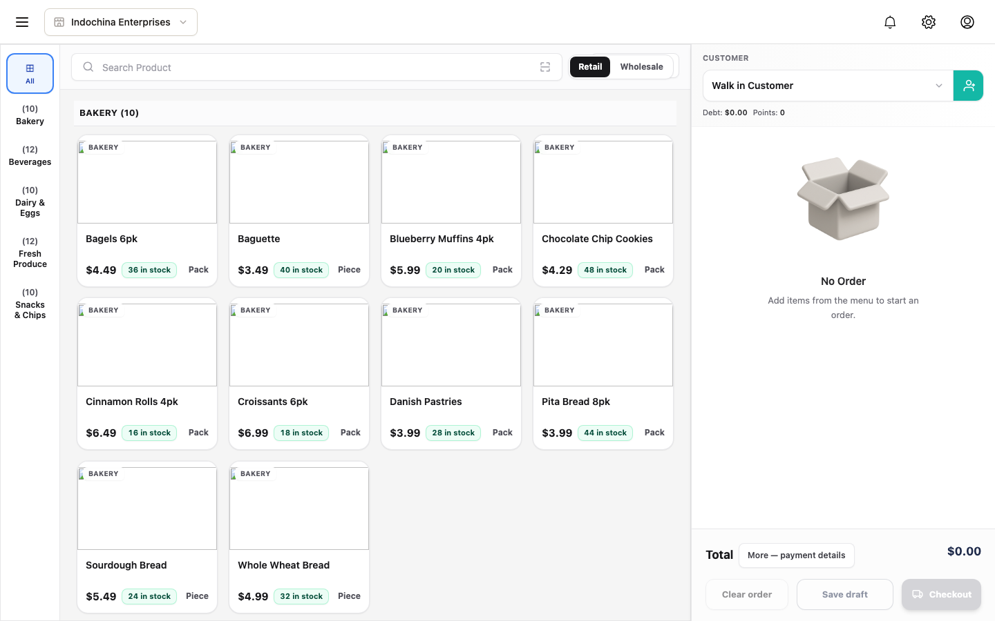Click the $0.00 order total amount
The height and width of the screenshot is (621, 995).
pos(964,551)
